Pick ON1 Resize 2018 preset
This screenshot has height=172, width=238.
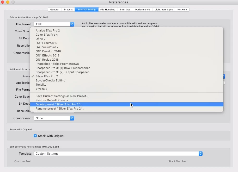point(127,60)
